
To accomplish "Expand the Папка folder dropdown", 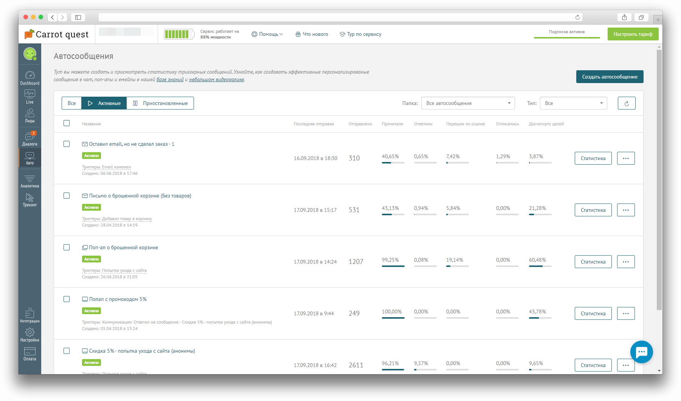I will (x=468, y=103).
